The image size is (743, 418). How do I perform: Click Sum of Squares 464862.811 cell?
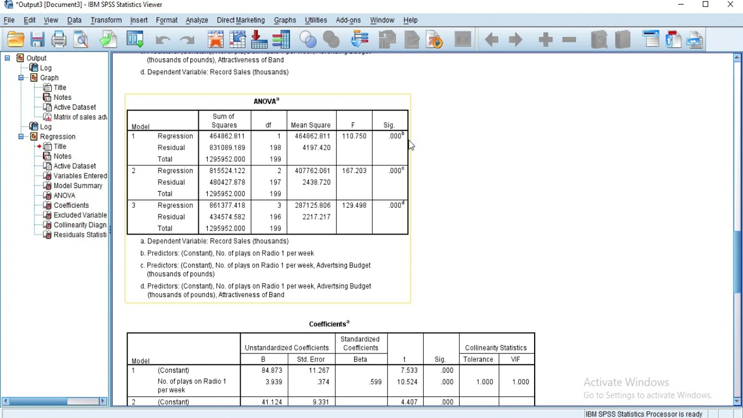[x=227, y=136]
